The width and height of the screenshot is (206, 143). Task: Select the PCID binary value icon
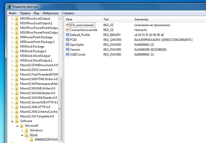click(67, 40)
